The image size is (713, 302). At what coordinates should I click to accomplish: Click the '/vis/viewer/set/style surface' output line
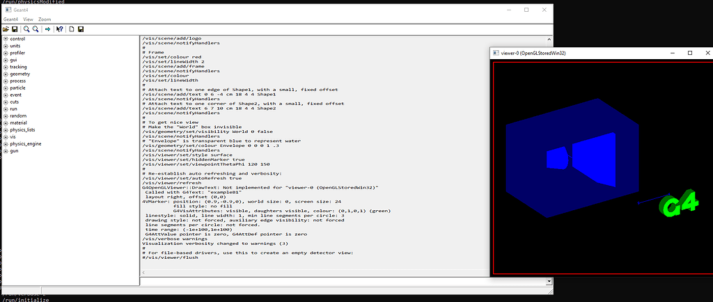[x=187, y=155]
